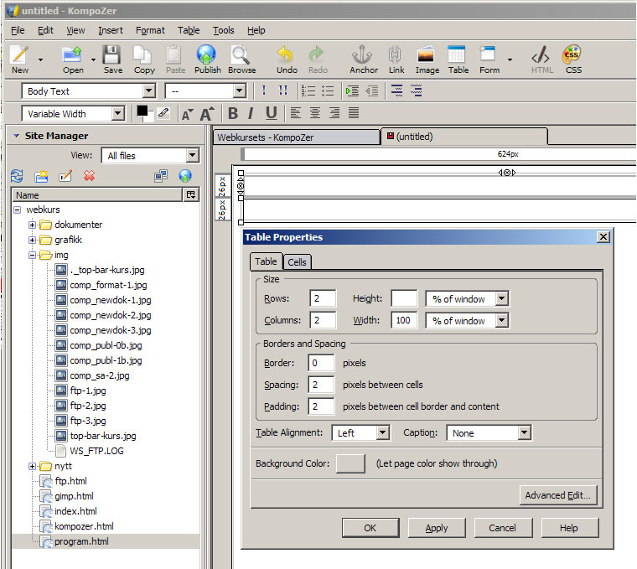Toggle Bold text formatting
Screen dimensions: 637x569
pos(233,113)
